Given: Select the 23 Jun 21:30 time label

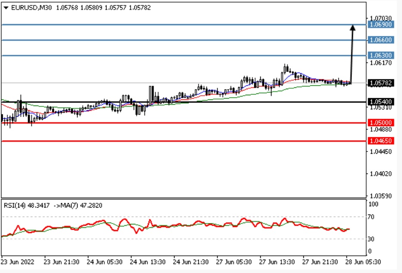Looking at the screenshot, I should [x=62, y=262].
